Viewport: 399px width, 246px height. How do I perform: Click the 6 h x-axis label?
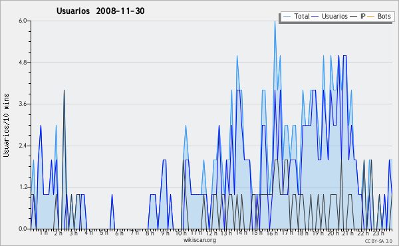[119, 233]
